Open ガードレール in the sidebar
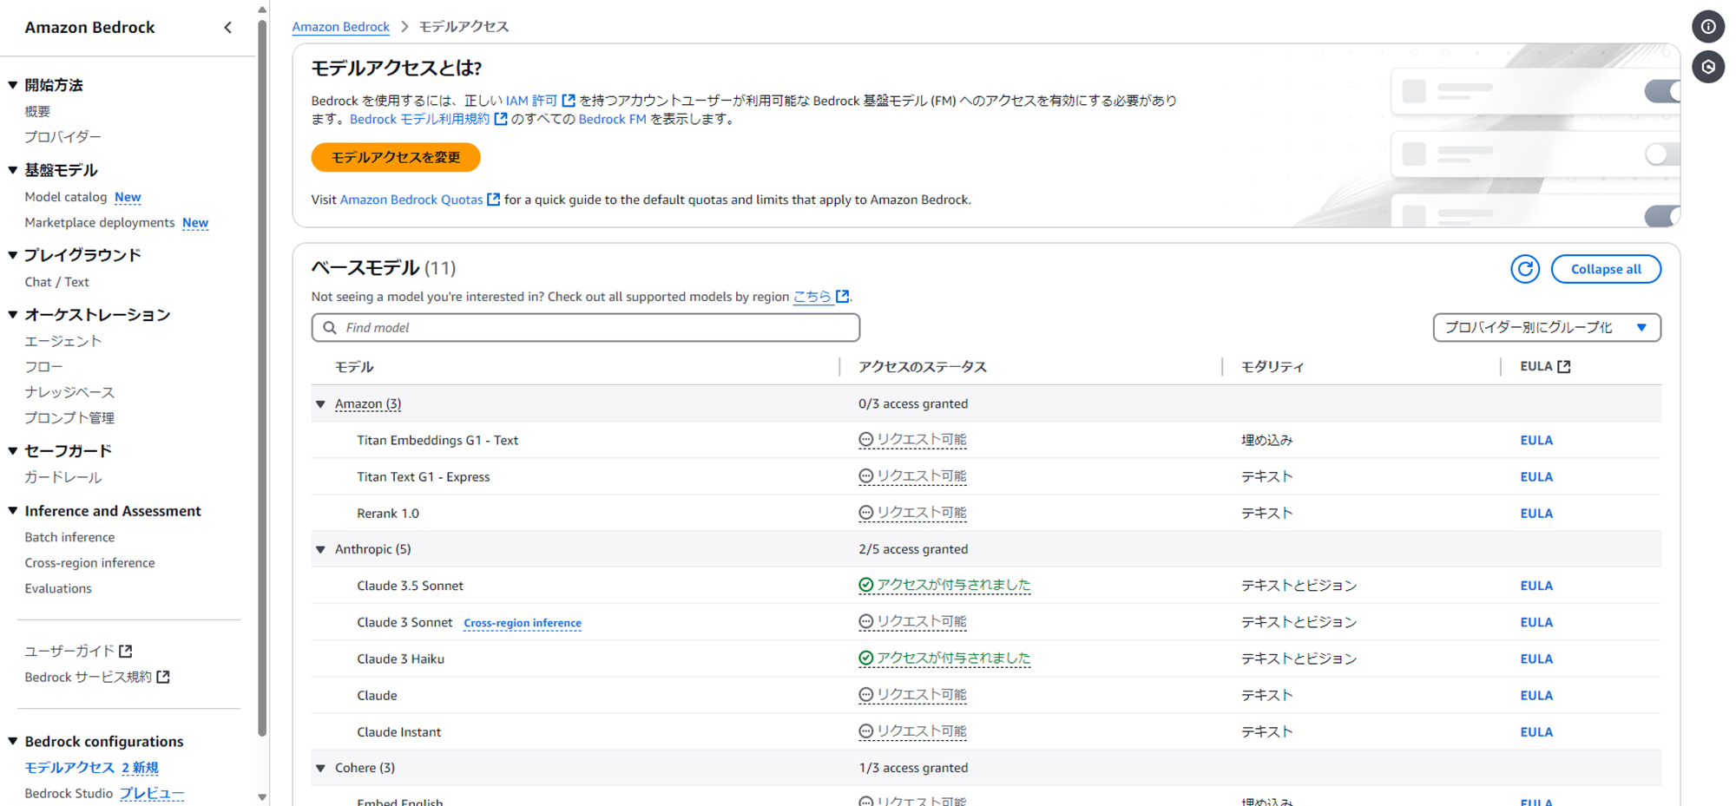Viewport: 1736px width, 806px height. click(x=62, y=477)
